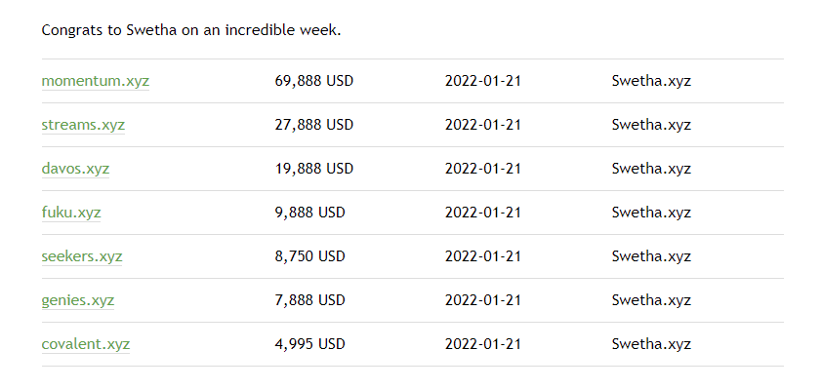Visit the fuku.xyz link
The width and height of the screenshot is (822, 389).
point(71,213)
